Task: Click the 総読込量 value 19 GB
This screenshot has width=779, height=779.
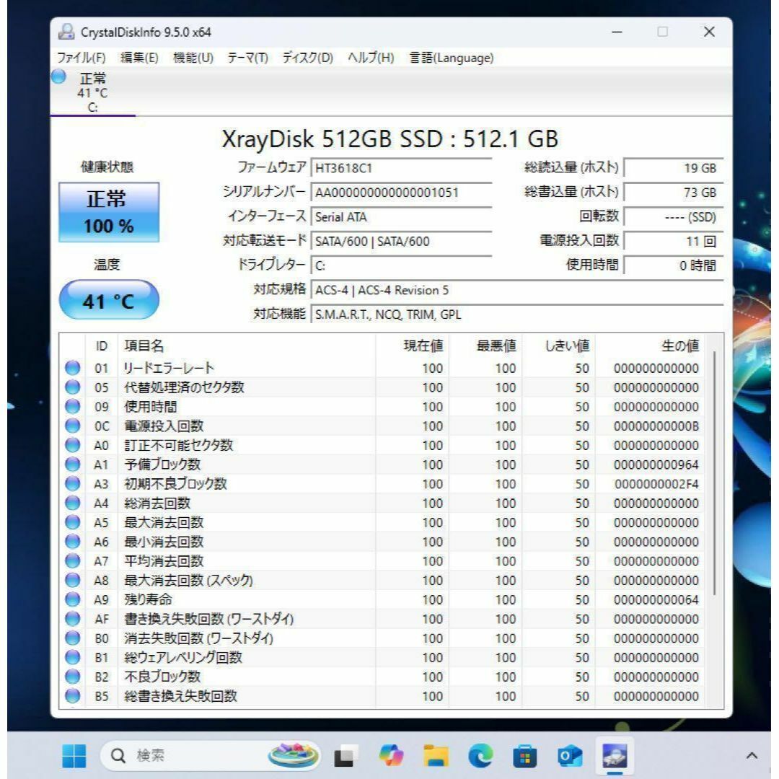Action: point(673,168)
